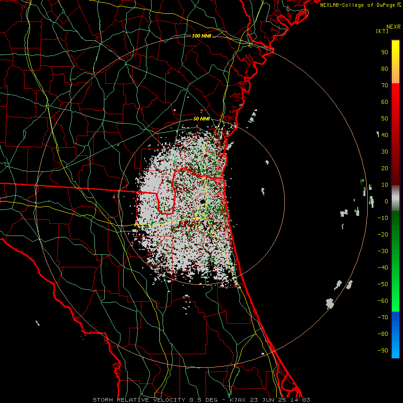Click the 50 value on velocity scale
The width and height of the screenshot is (403, 403).
[385, 119]
